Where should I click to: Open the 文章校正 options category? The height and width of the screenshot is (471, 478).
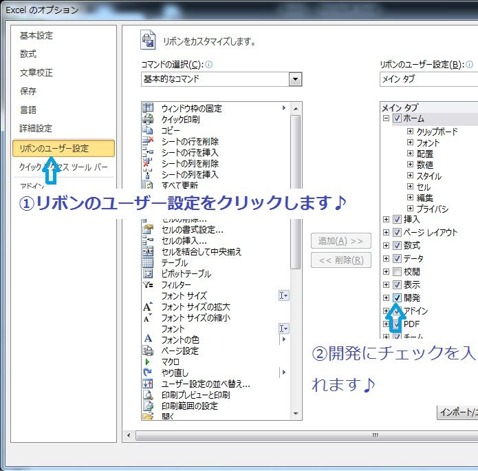[36, 73]
